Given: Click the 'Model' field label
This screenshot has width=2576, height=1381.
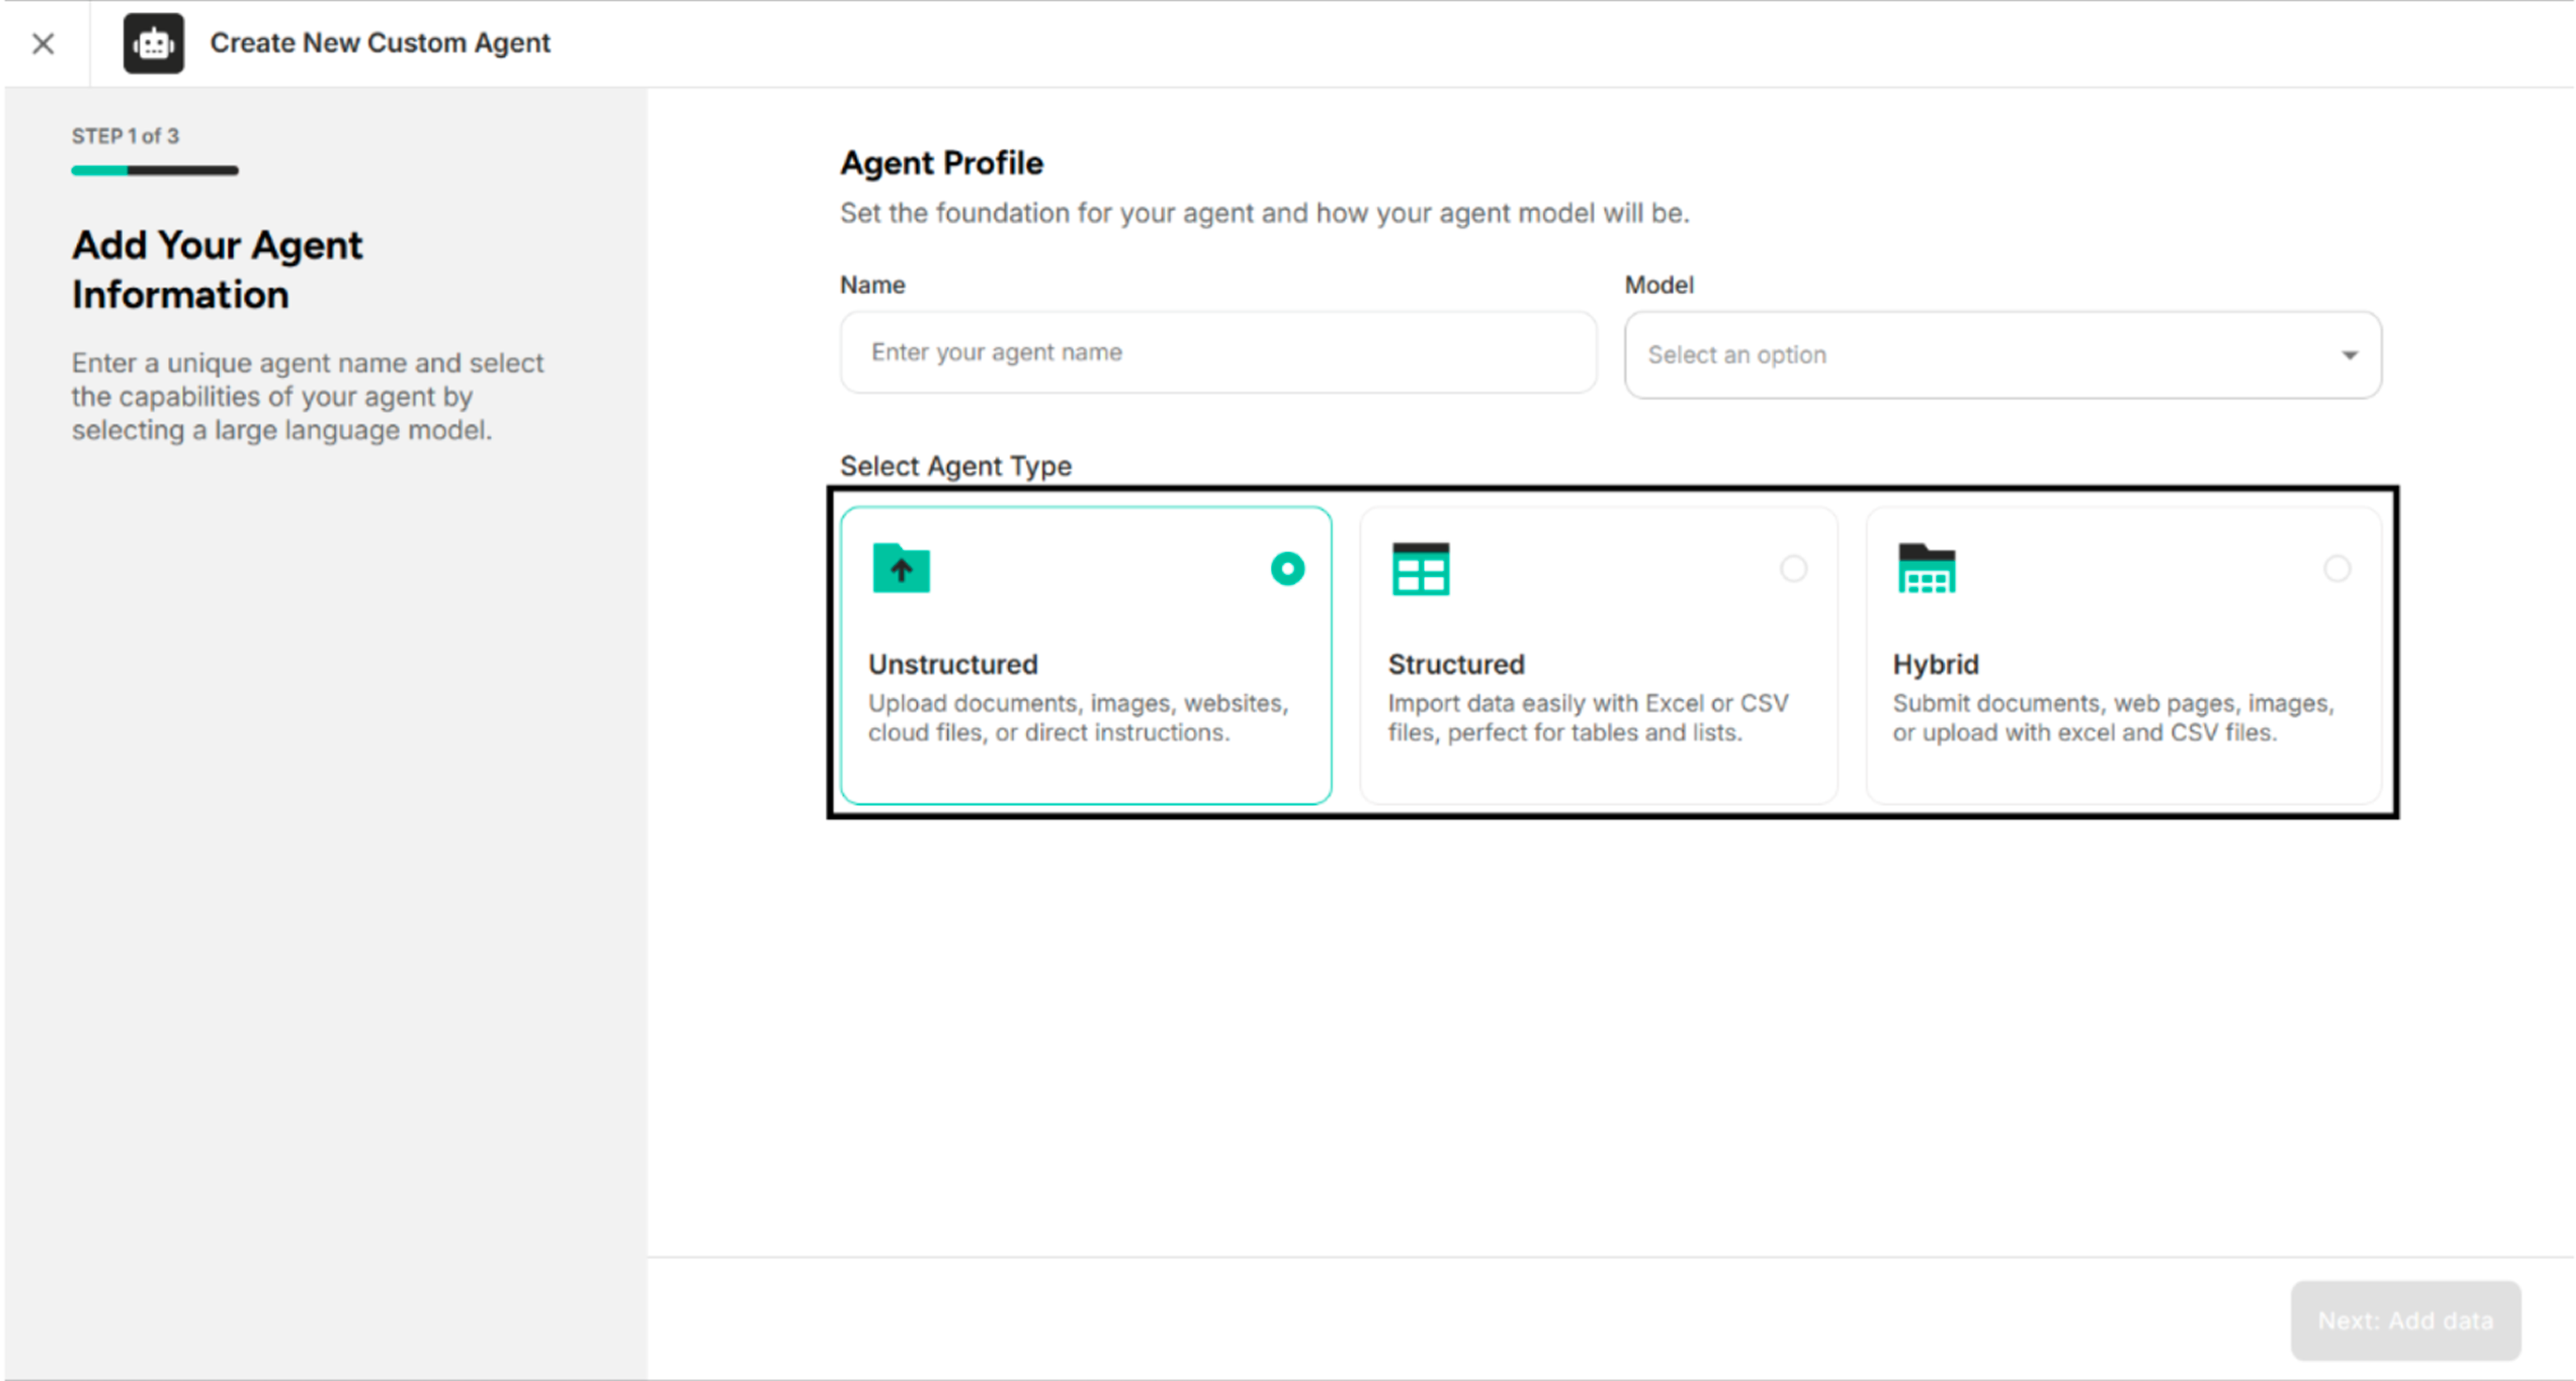Looking at the screenshot, I should pos(1659,285).
